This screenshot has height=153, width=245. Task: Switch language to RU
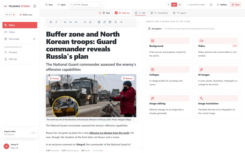180,5
